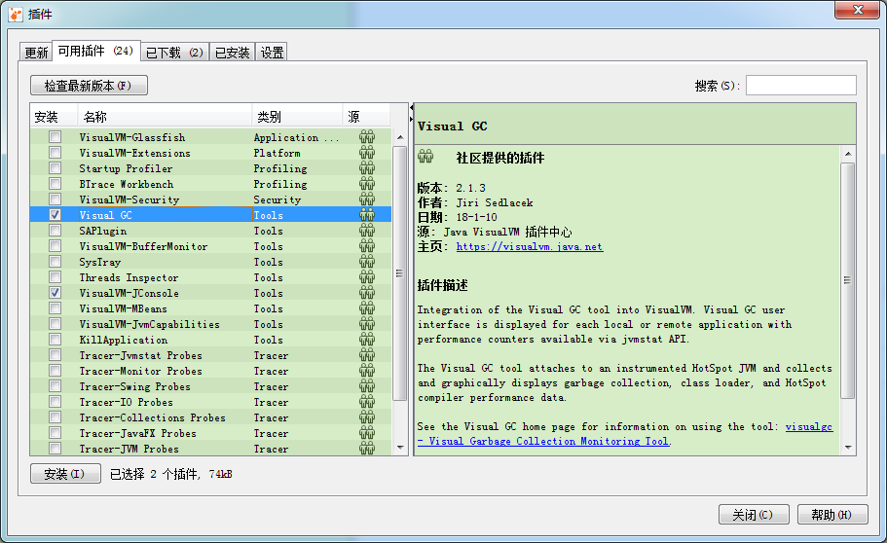Click the source icon in VisualVM-Extensions row
The height and width of the screenshot is (543, 887).
tap(367, 153)
